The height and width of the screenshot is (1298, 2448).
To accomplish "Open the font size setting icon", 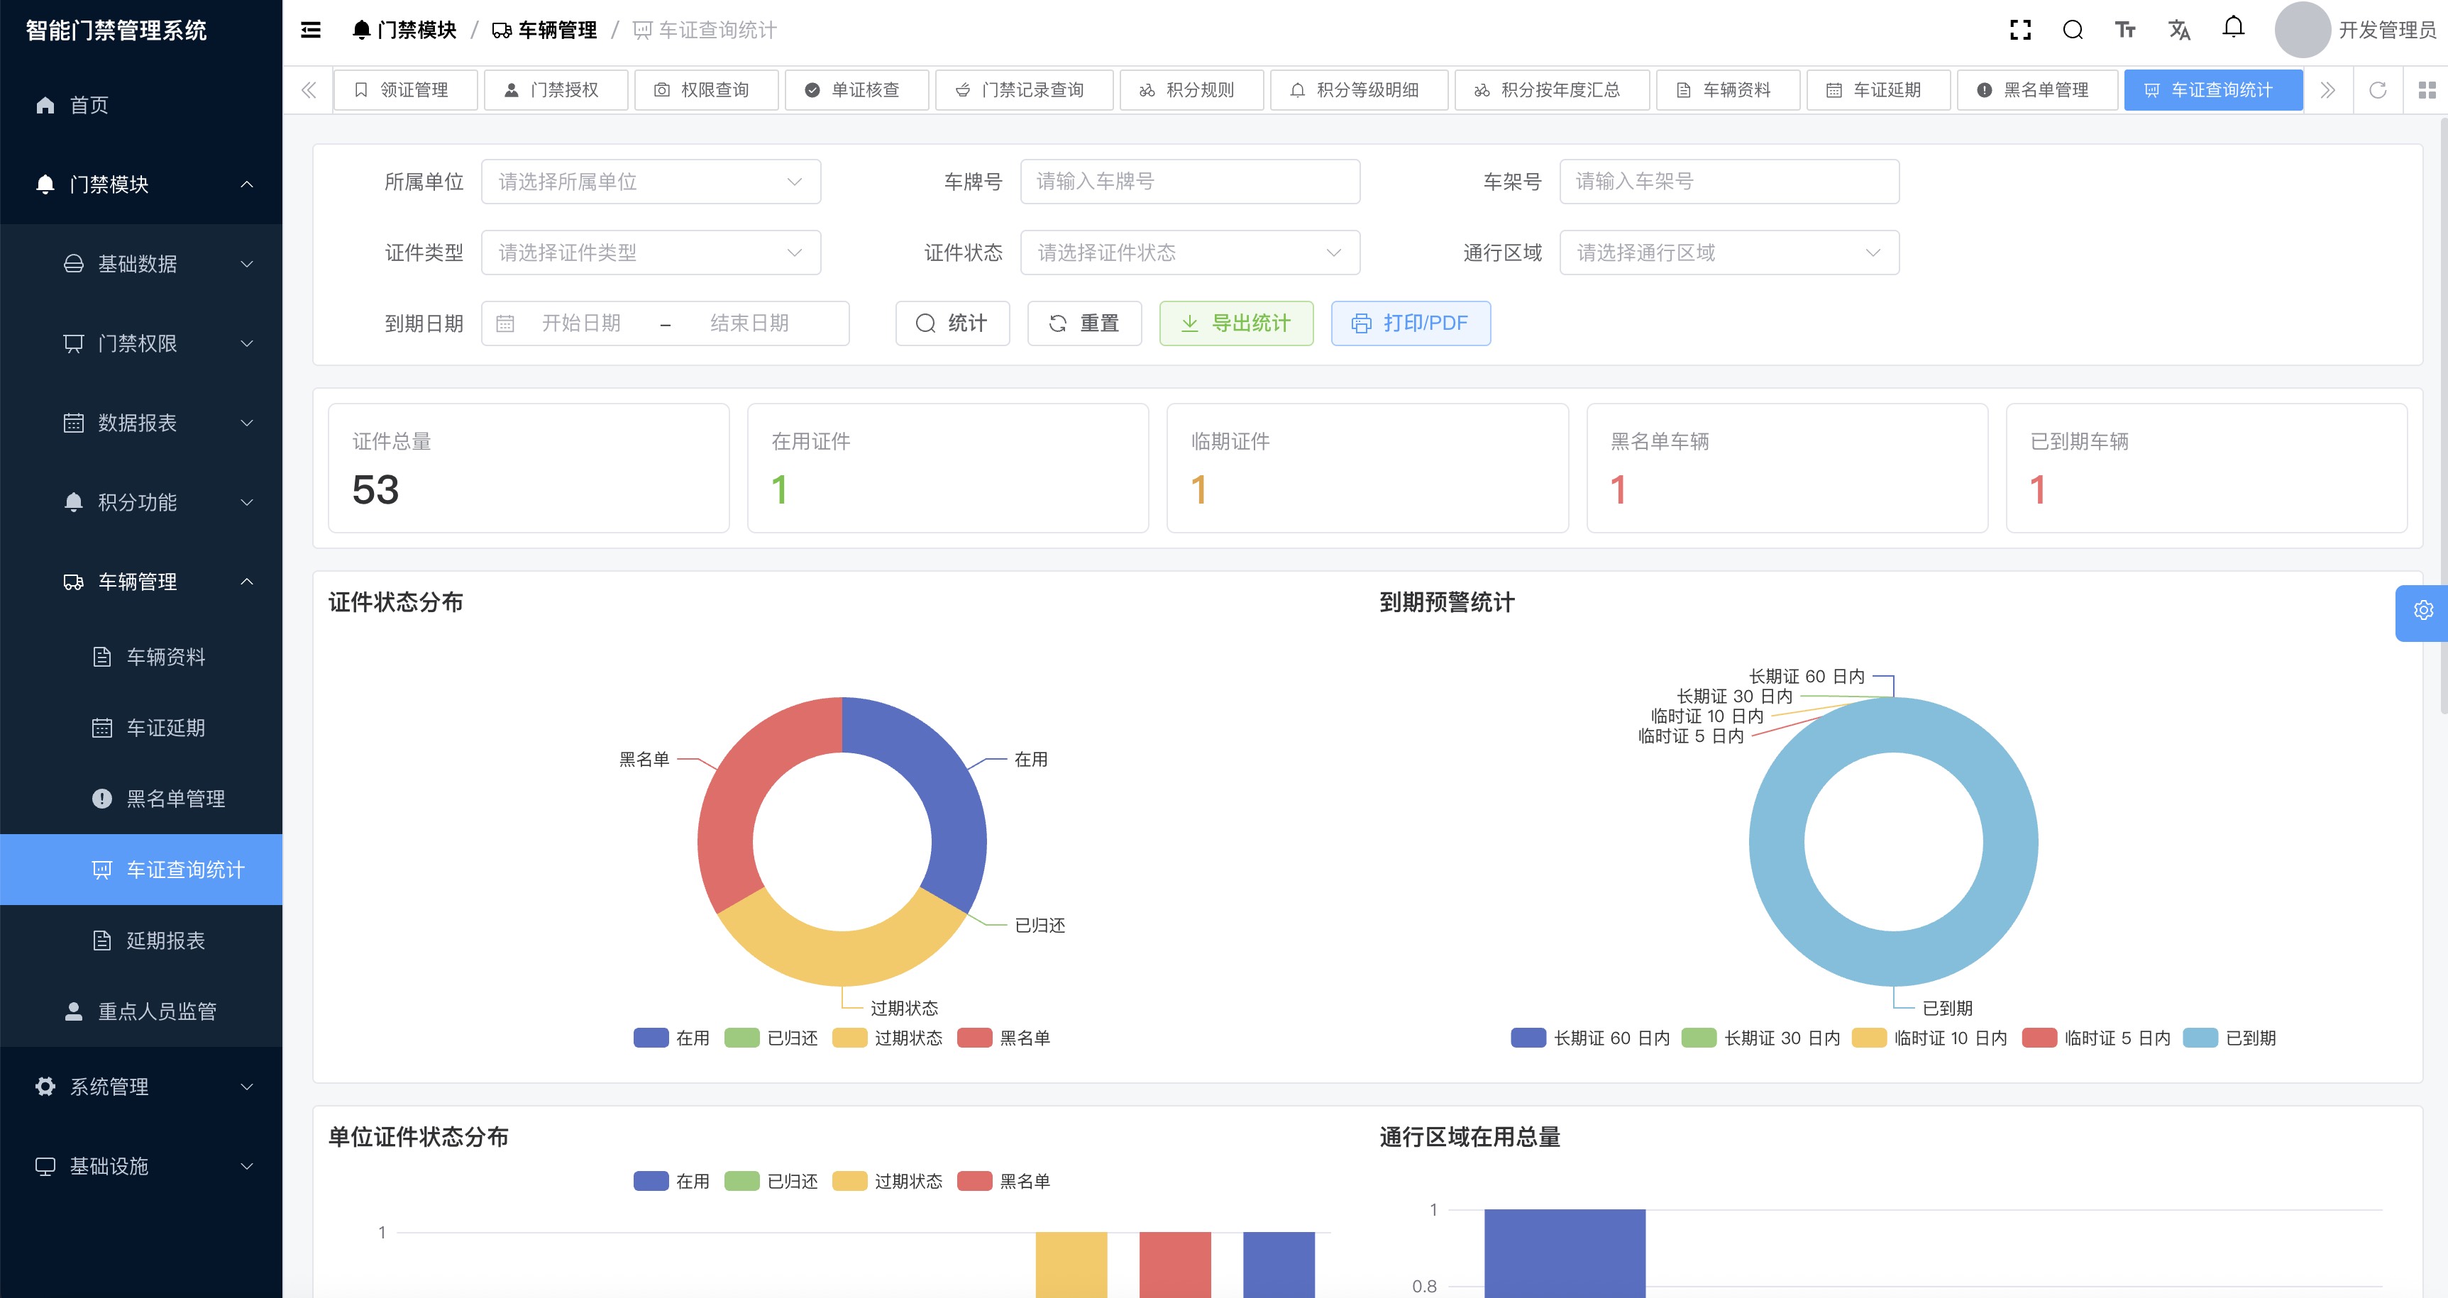I will [2126, 30].
